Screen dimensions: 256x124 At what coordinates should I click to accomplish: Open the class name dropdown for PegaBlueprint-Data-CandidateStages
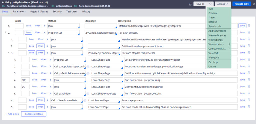point(47,6)
